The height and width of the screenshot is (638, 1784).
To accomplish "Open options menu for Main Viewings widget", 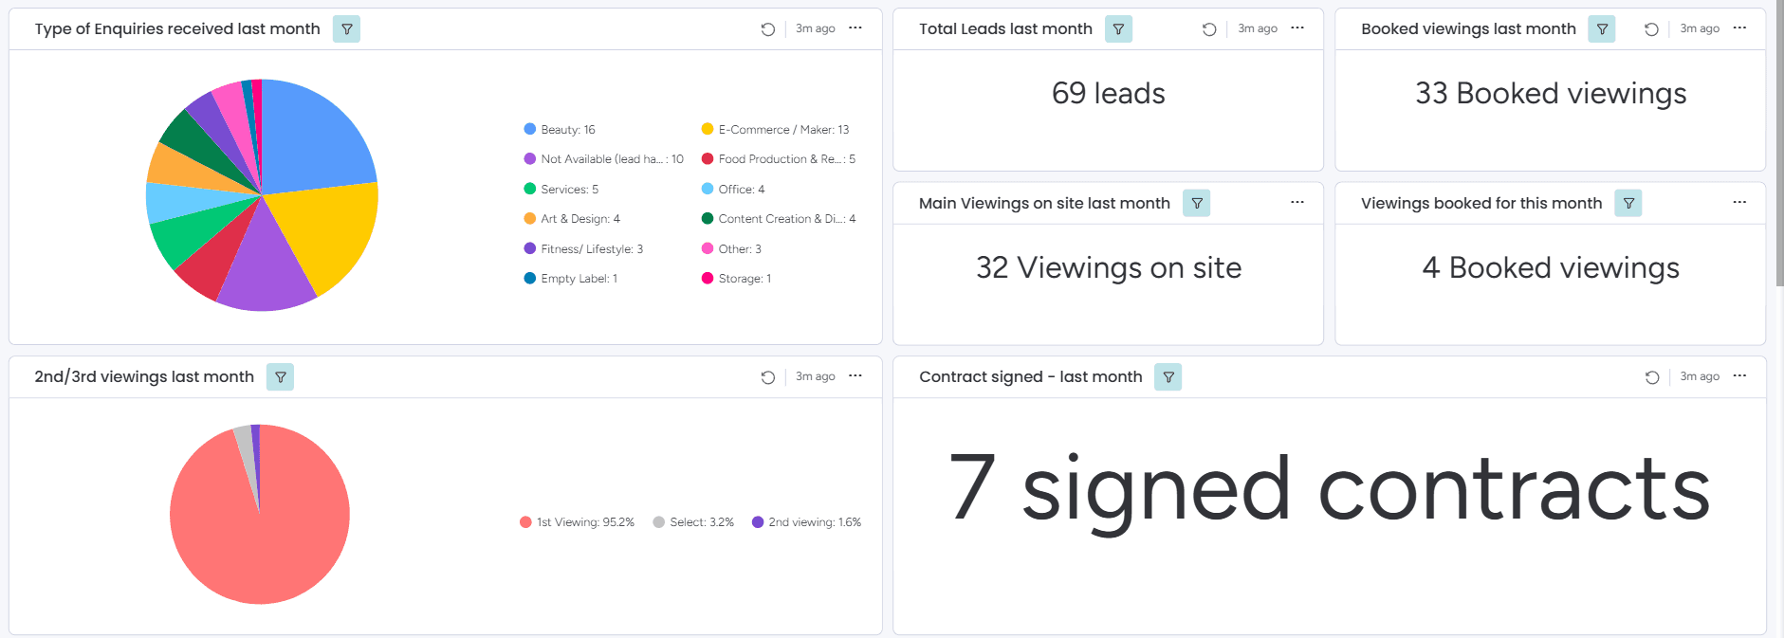I will click(x=1297, y=202).
